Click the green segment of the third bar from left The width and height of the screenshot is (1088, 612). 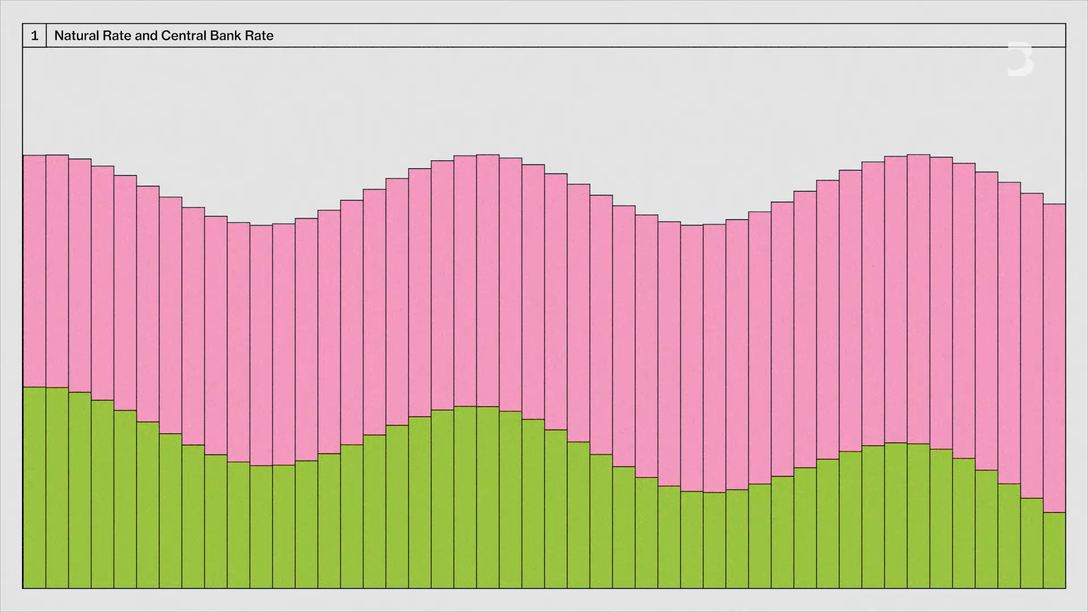[x=80, y=490]
